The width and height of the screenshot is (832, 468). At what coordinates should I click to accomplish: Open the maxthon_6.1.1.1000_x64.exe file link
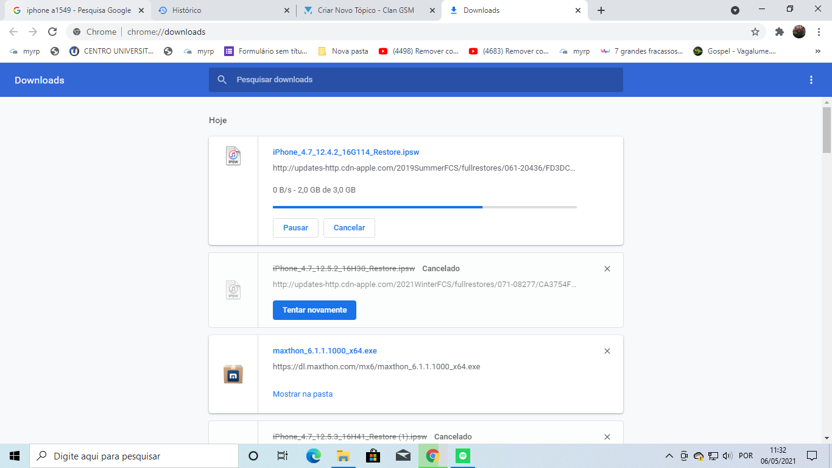coord(325,351)
